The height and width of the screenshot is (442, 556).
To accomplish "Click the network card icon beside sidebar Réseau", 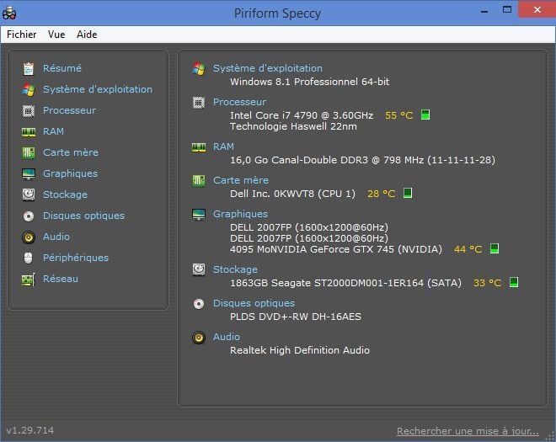I will [x=29, y=280].
